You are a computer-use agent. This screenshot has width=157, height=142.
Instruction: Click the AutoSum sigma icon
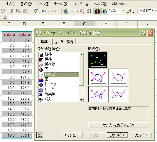tap(72, 11)
